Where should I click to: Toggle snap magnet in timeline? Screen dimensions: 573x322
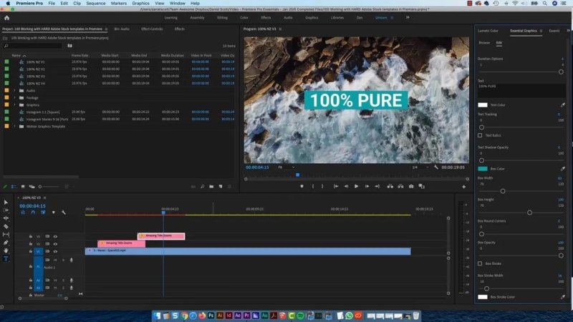click(x=33, y=213)
